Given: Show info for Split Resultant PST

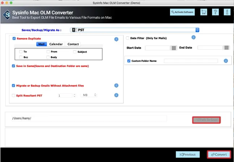Looking at the screenshot, I should click(x=116, y=95).
